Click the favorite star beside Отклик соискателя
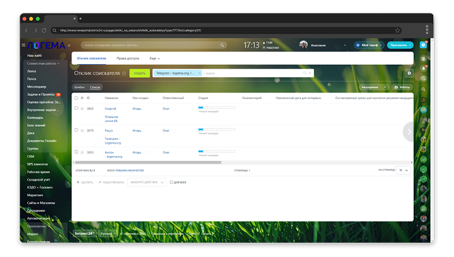The image size is (454, 257). pos(124,73)
